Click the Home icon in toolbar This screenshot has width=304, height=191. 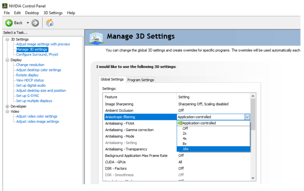point(49,23)
